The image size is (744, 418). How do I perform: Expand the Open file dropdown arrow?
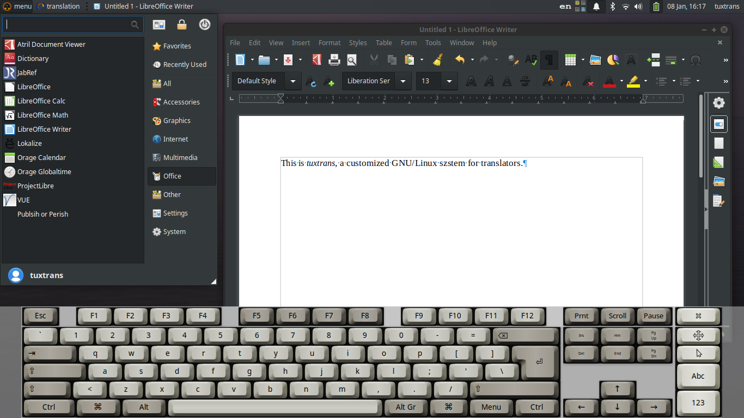coord(276,59)
